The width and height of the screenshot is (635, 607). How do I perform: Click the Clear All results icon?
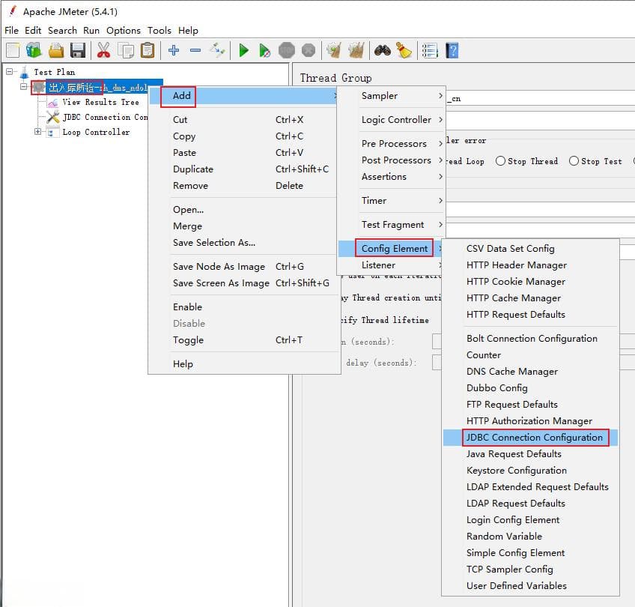point(356,51)
